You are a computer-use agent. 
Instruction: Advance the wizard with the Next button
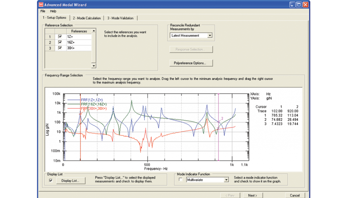click(252, 195)
